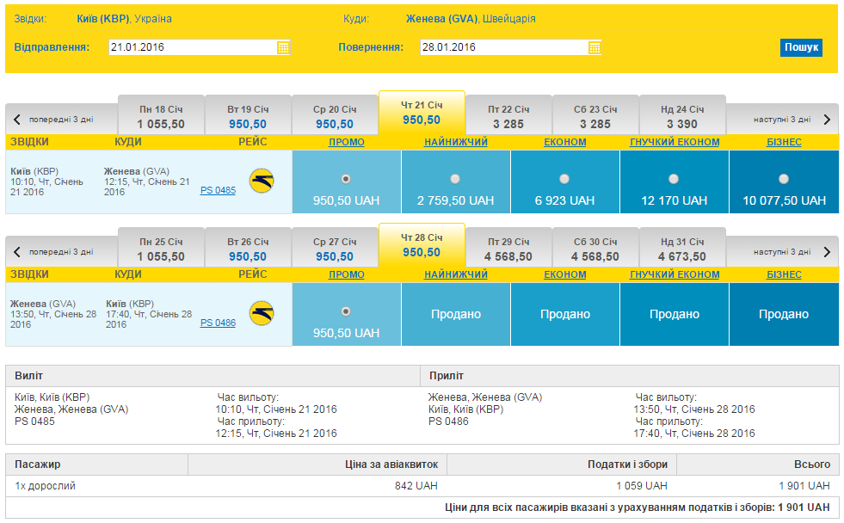Click next 3 days arrow for outbound flight
Image resolution: width=844 pixels, height=523 pixels.
click(x=828, y=120)
